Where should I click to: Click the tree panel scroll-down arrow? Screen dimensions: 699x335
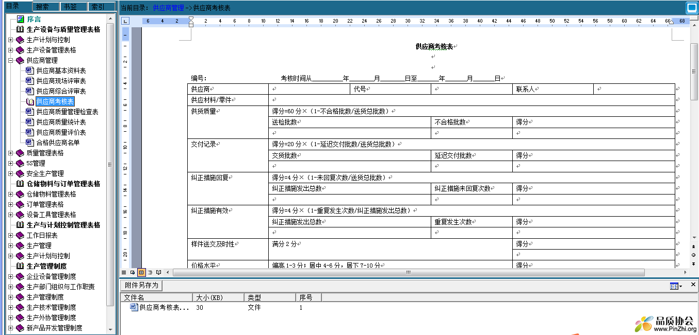[x=110, y=329]
